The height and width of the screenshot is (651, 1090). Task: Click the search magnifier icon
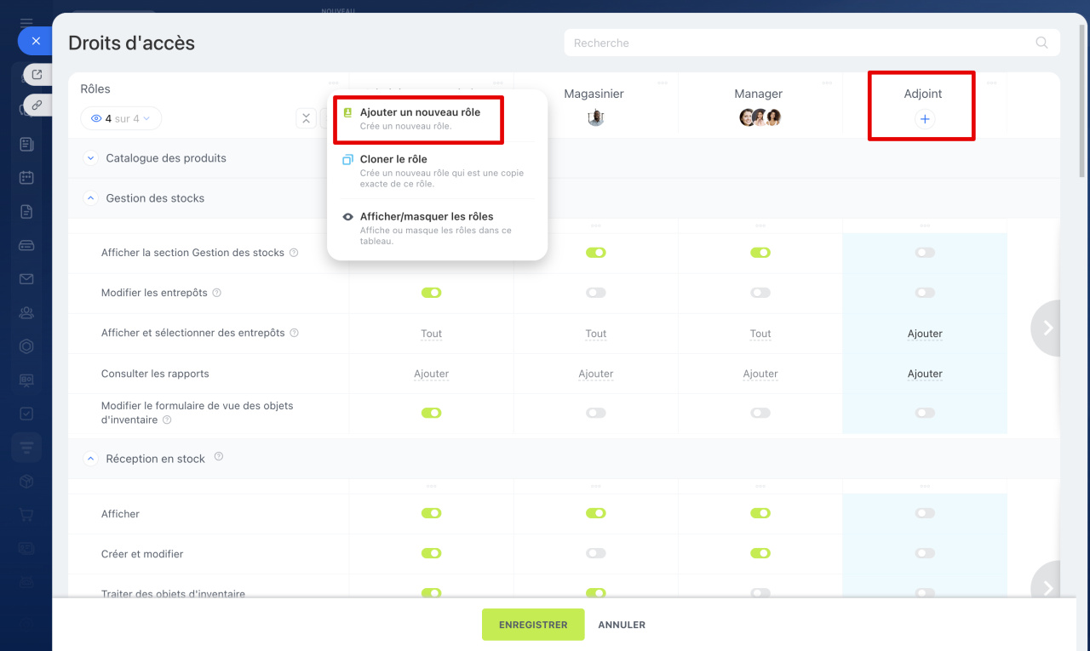click(x=1041, y=43)
